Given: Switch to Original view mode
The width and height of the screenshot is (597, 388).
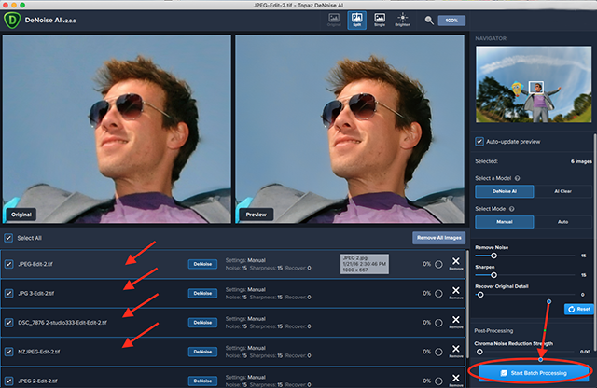Looking at the screenshot, I should [x=334, y=21].
